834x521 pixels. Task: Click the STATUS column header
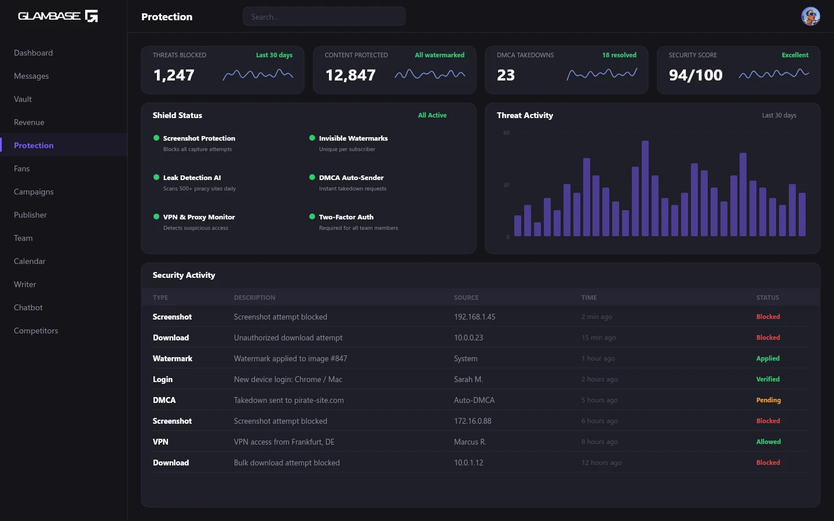coord(767,298)
